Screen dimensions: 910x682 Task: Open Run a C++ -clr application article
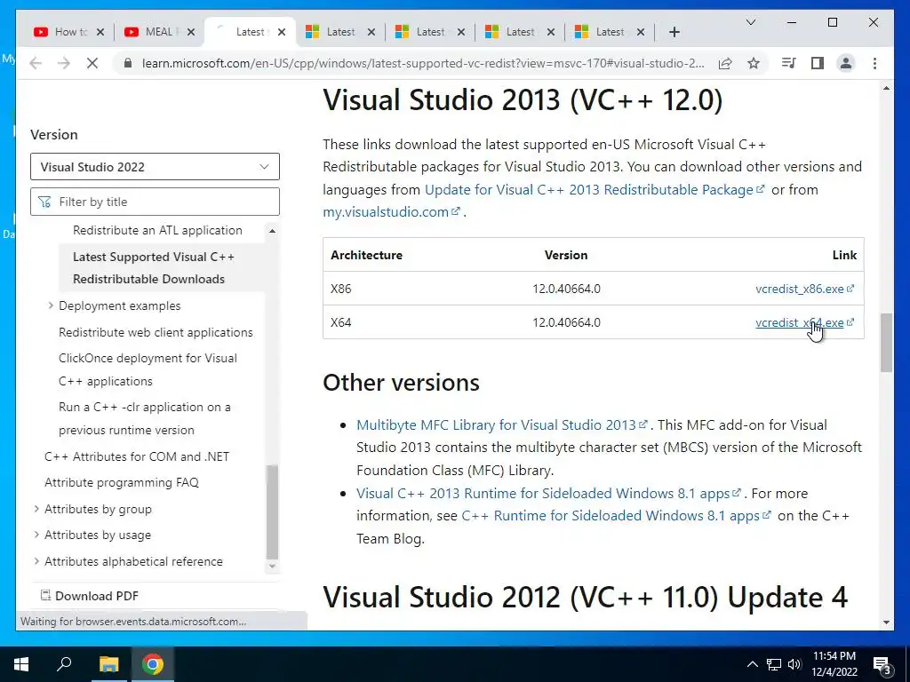[145, 418]
